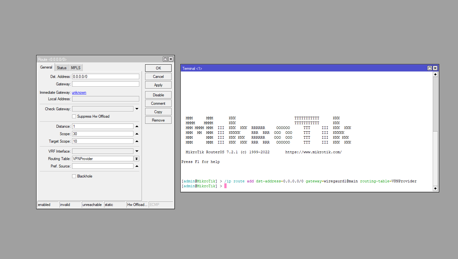458x259 pixels.
Task: Collapse the Scope field arrow
Action: coord(137,134)
